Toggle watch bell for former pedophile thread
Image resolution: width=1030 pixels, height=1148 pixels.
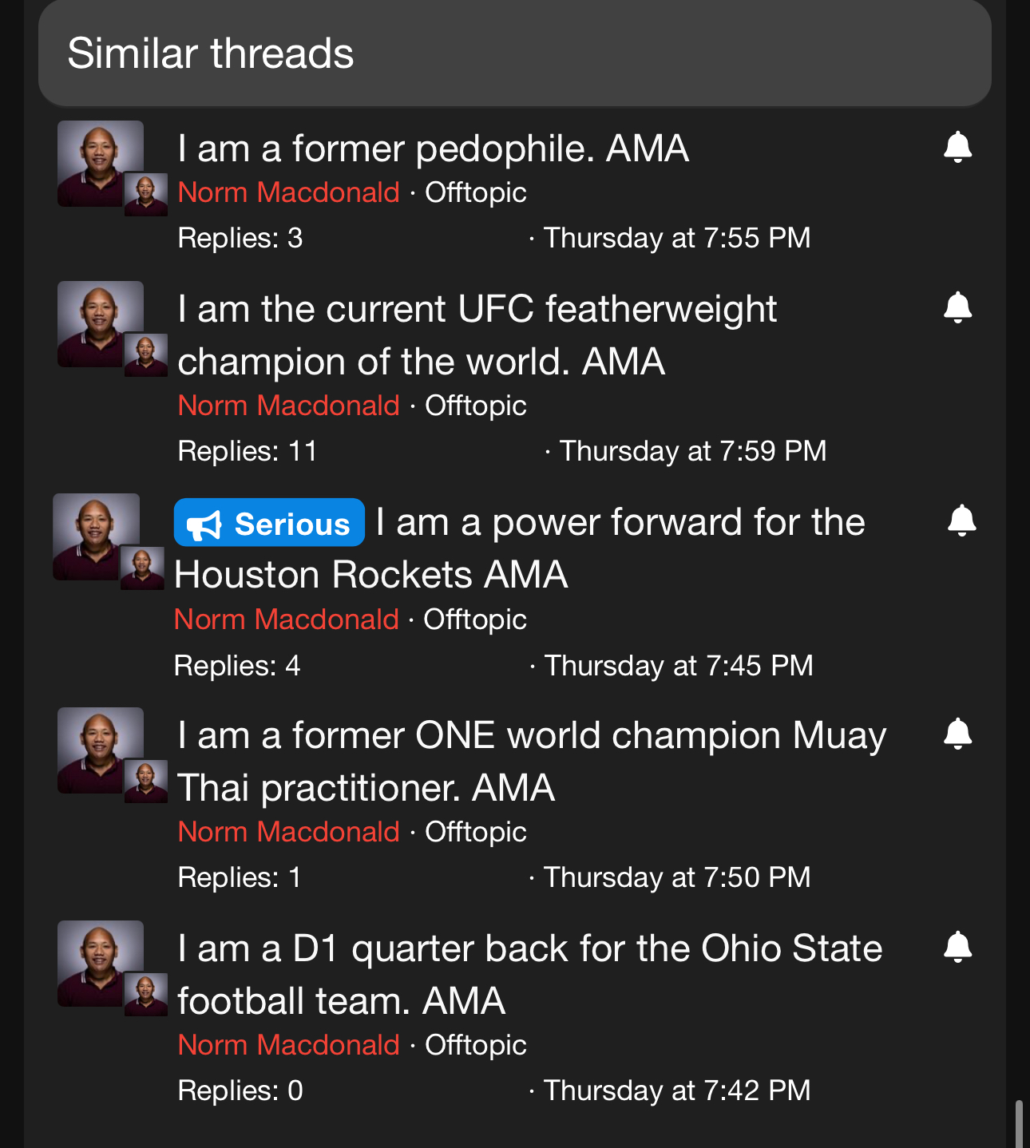tap(957, 147)
